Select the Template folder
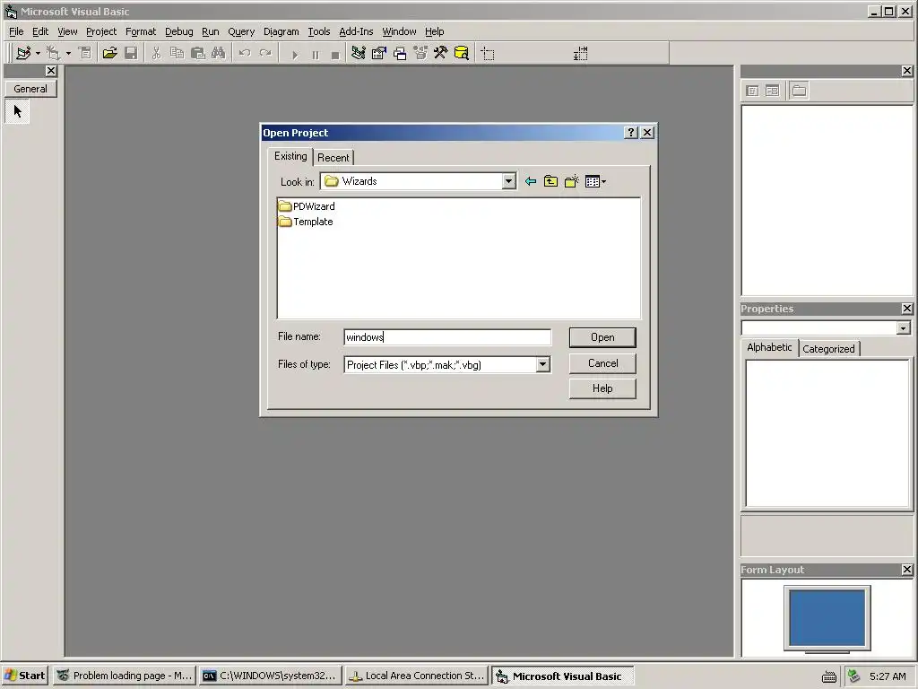This screenshot has width=918, height=689. (x=306, y=222)
